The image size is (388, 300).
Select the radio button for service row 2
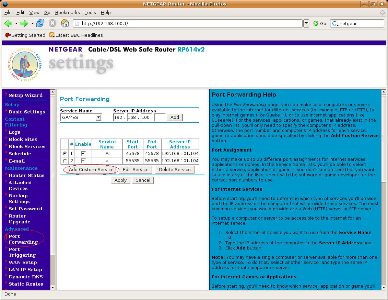[65, 161]
